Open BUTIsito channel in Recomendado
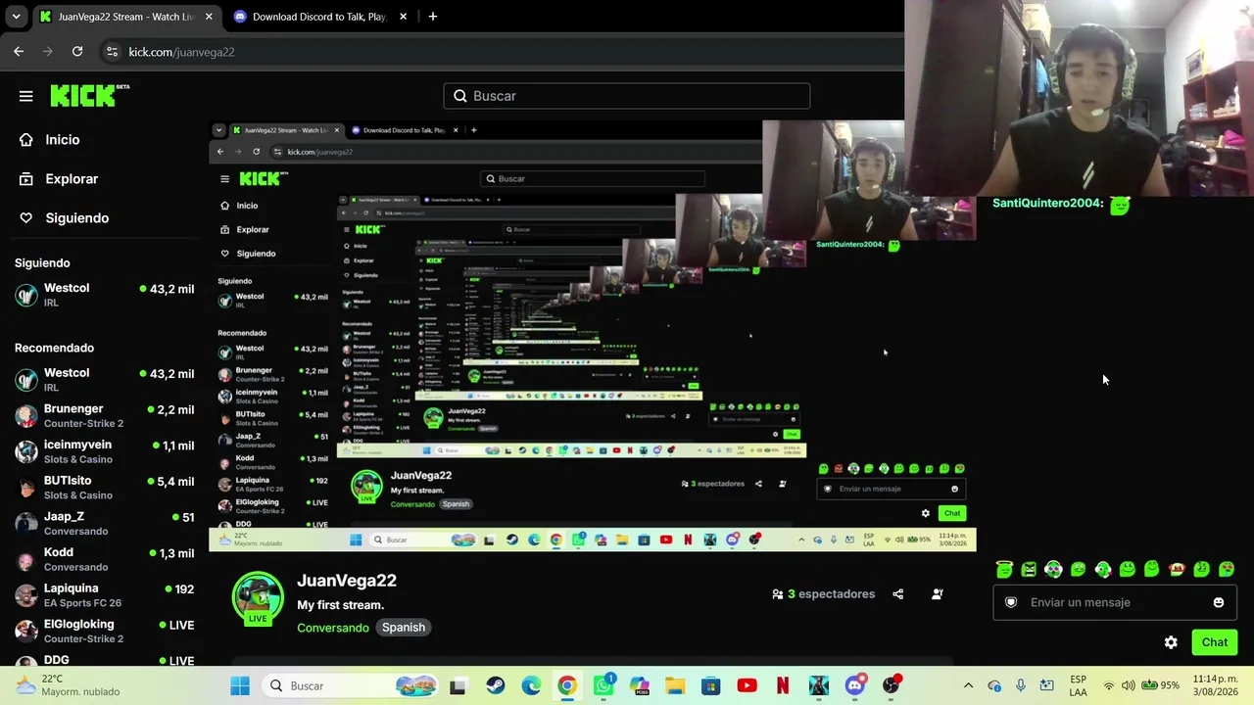Viewport: 1254px width, 705px height. click(x=104, y=488)
